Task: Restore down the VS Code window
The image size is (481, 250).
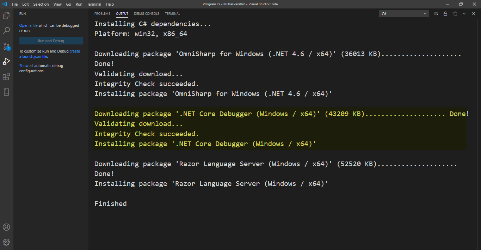Action: coord(461,4)
